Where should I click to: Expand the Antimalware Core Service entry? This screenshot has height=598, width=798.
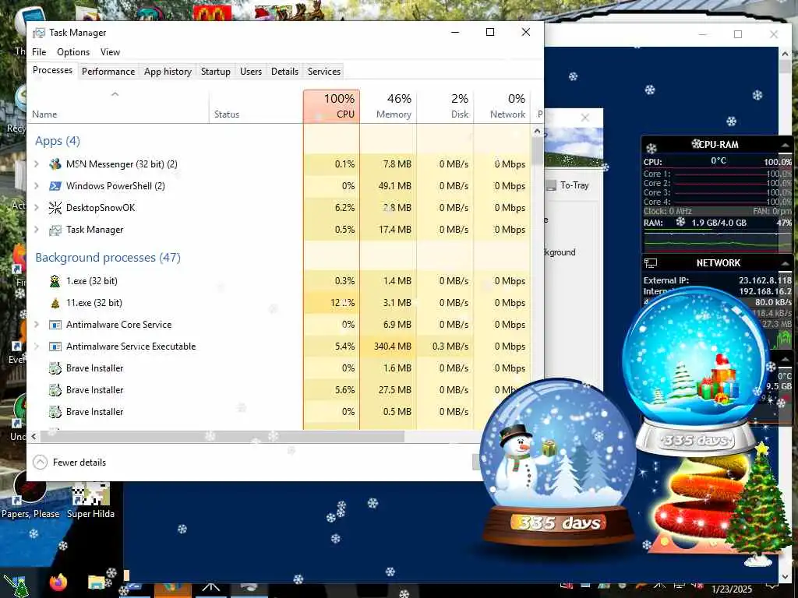point(36,325)
